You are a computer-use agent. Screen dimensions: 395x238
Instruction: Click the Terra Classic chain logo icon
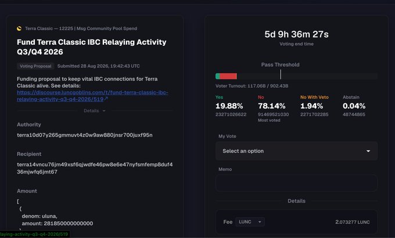tap(19, 28)
